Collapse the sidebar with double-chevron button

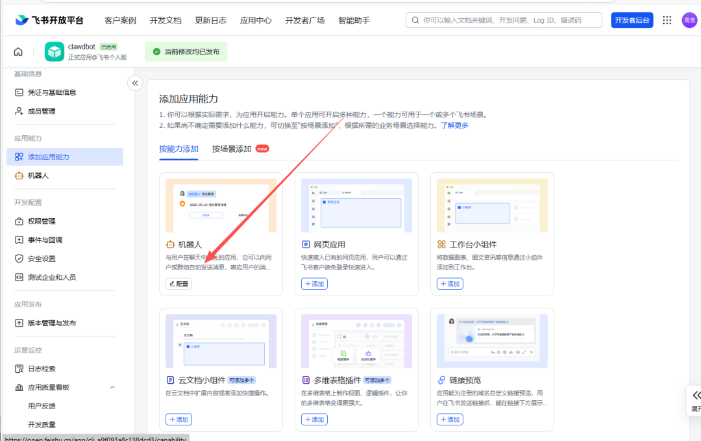135,83
